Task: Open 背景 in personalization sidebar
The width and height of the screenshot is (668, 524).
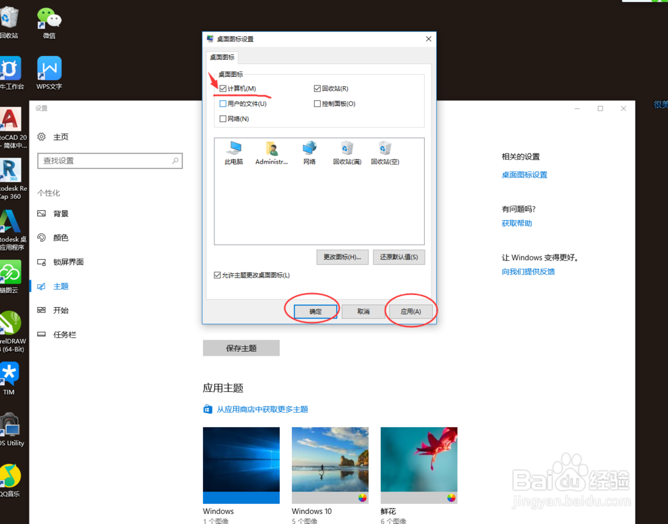Action: tap(61, 213)
